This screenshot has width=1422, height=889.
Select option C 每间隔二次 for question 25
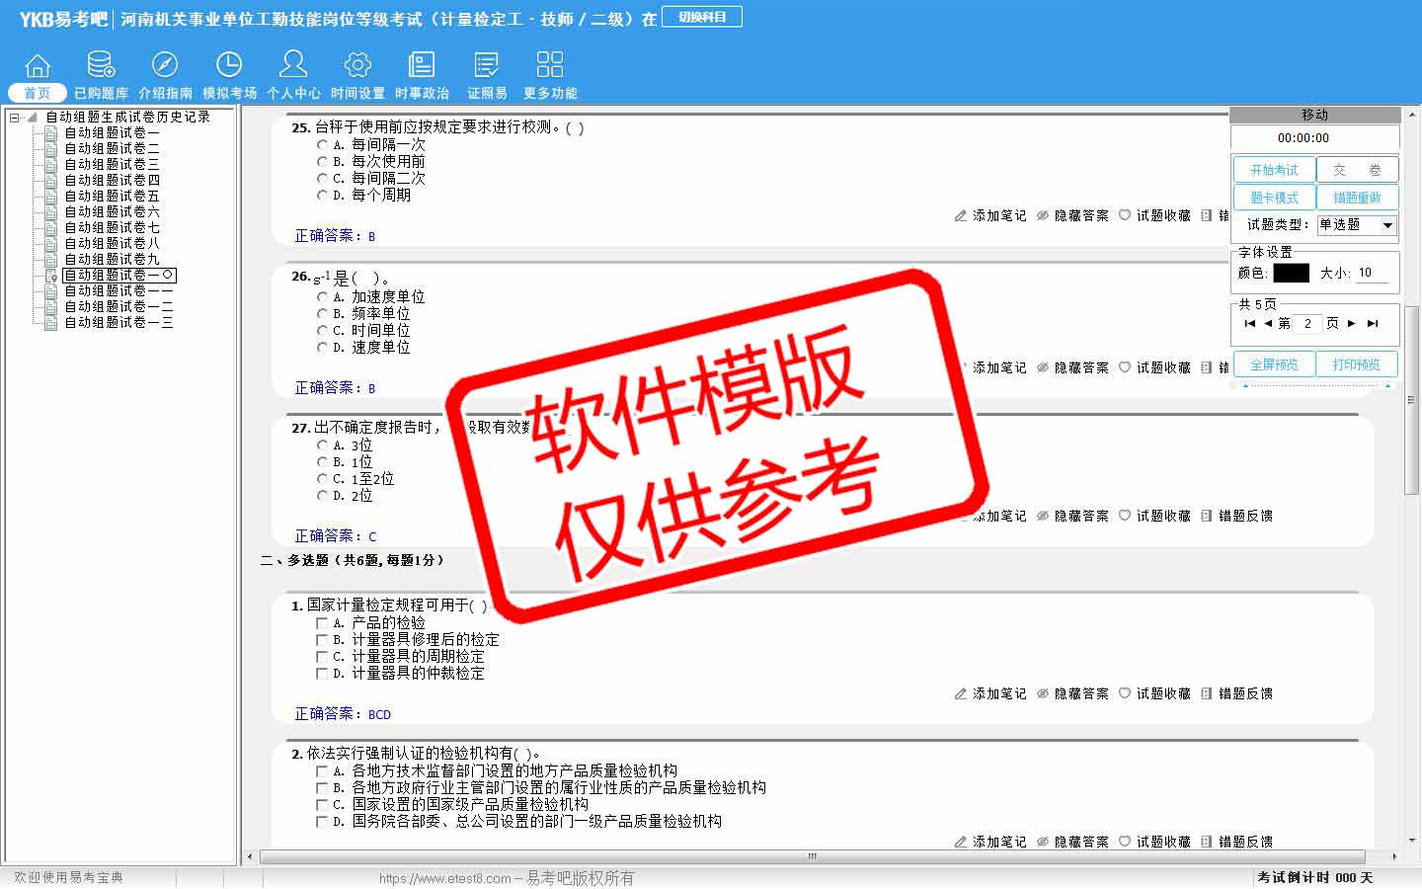coord(323,178)
